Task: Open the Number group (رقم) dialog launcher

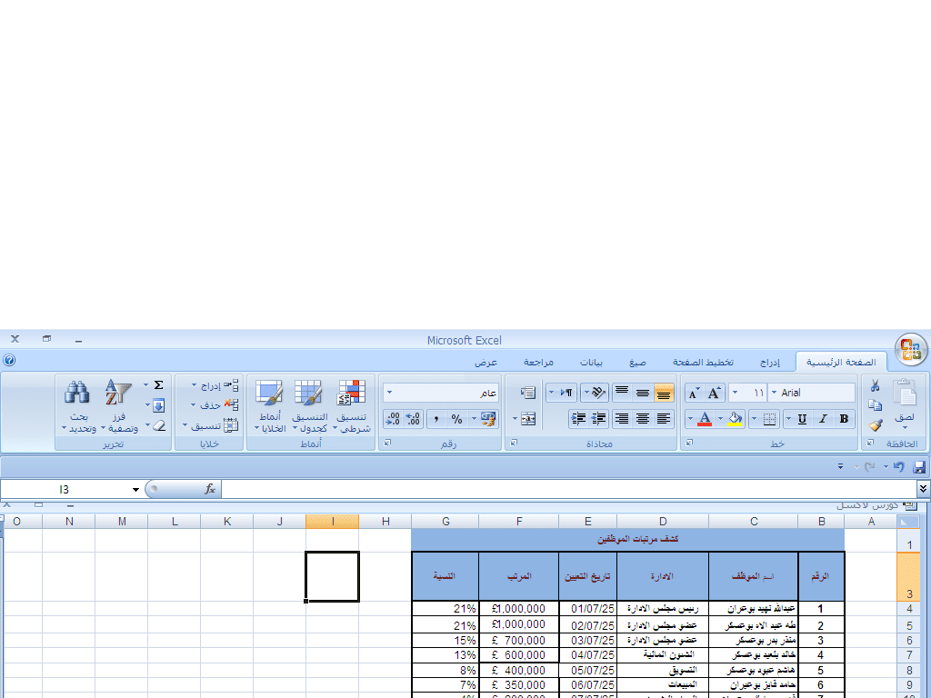Action: click(x=387, y=443)
